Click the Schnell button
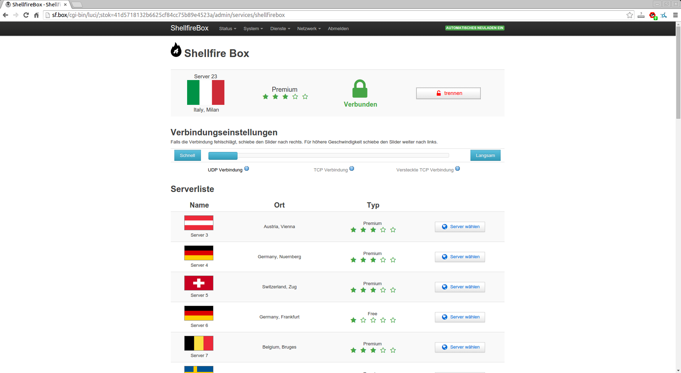This screenshot has height=373, width=681. tap(187, 156)
